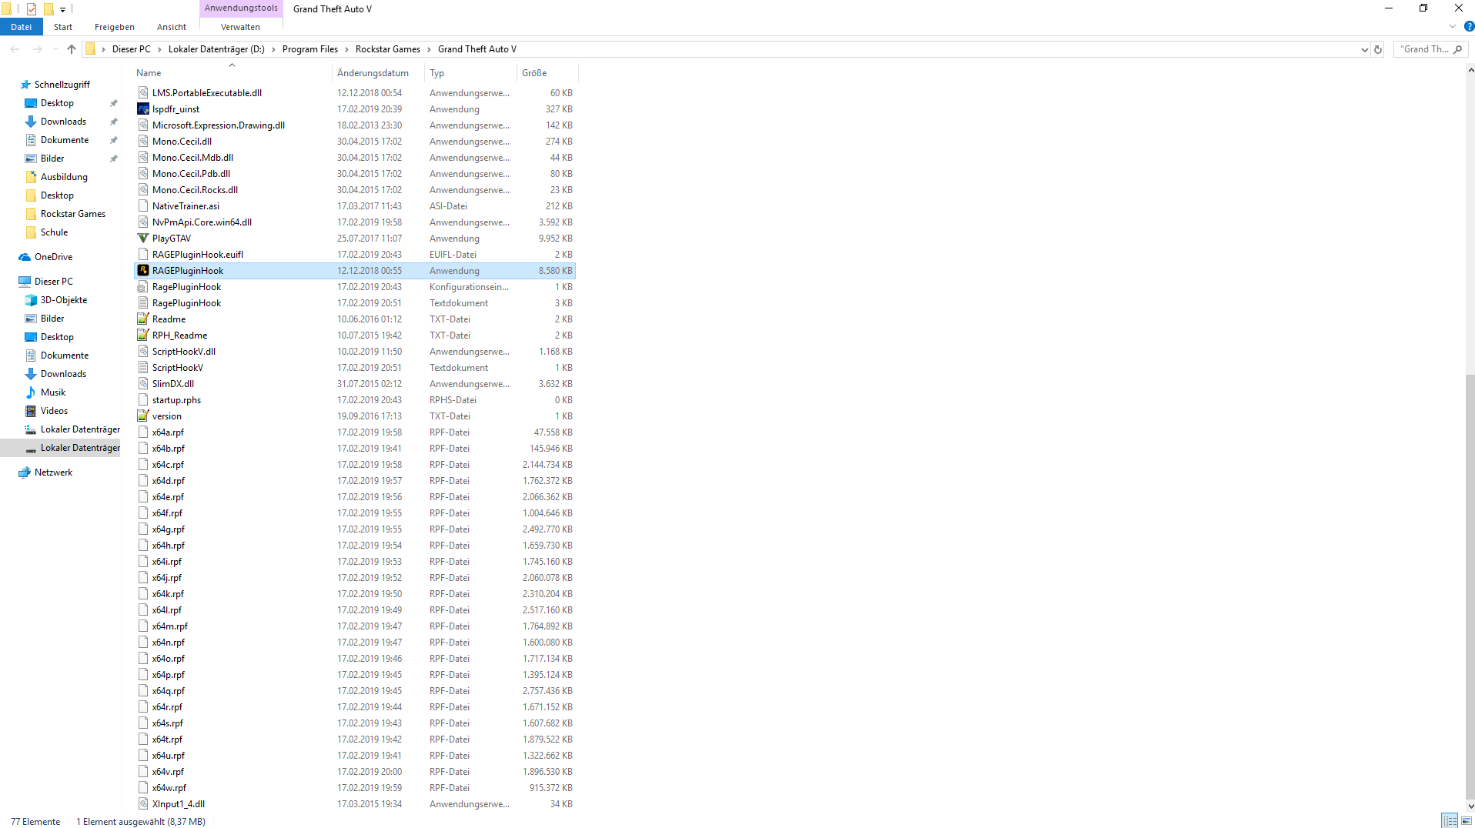The width and height of the screenshot is (1475, 828).
Task: Open the chevron after Dieser PC in breadcrumb
Action: click(x=159, y=49)
